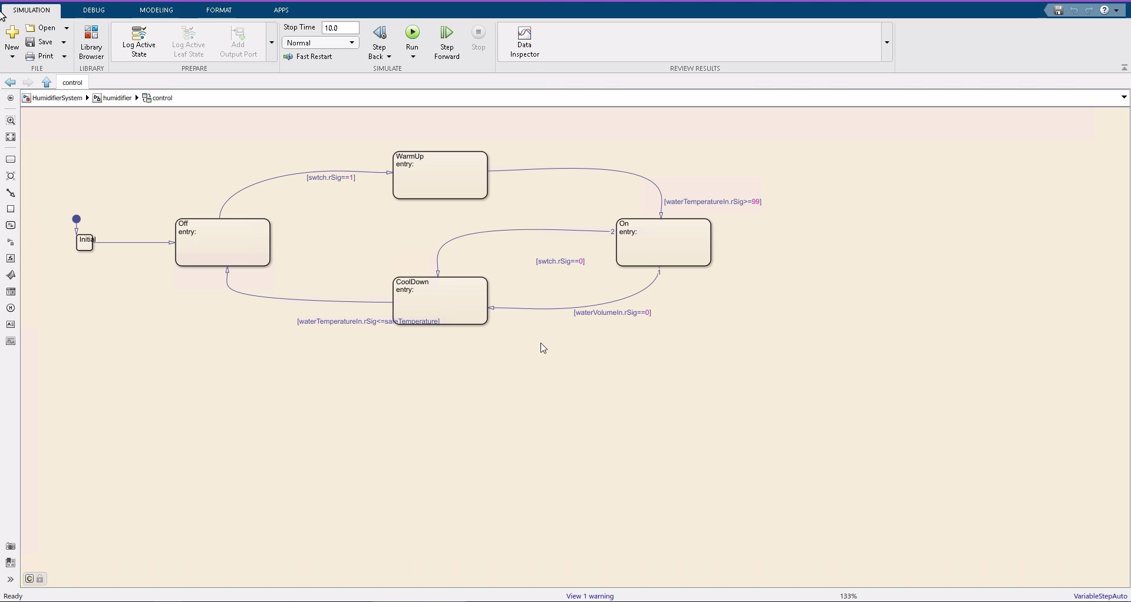
Task: Expand the Prepare gallery dropdown arrow
Action: tap(272, 42)
